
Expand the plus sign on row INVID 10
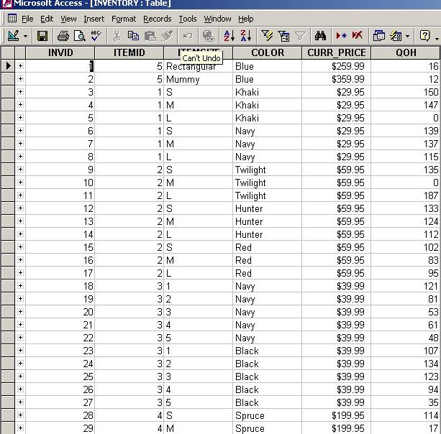20,183
